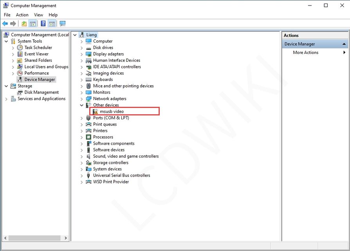Click the Event Viewer icon in tree

coord(20,54)
